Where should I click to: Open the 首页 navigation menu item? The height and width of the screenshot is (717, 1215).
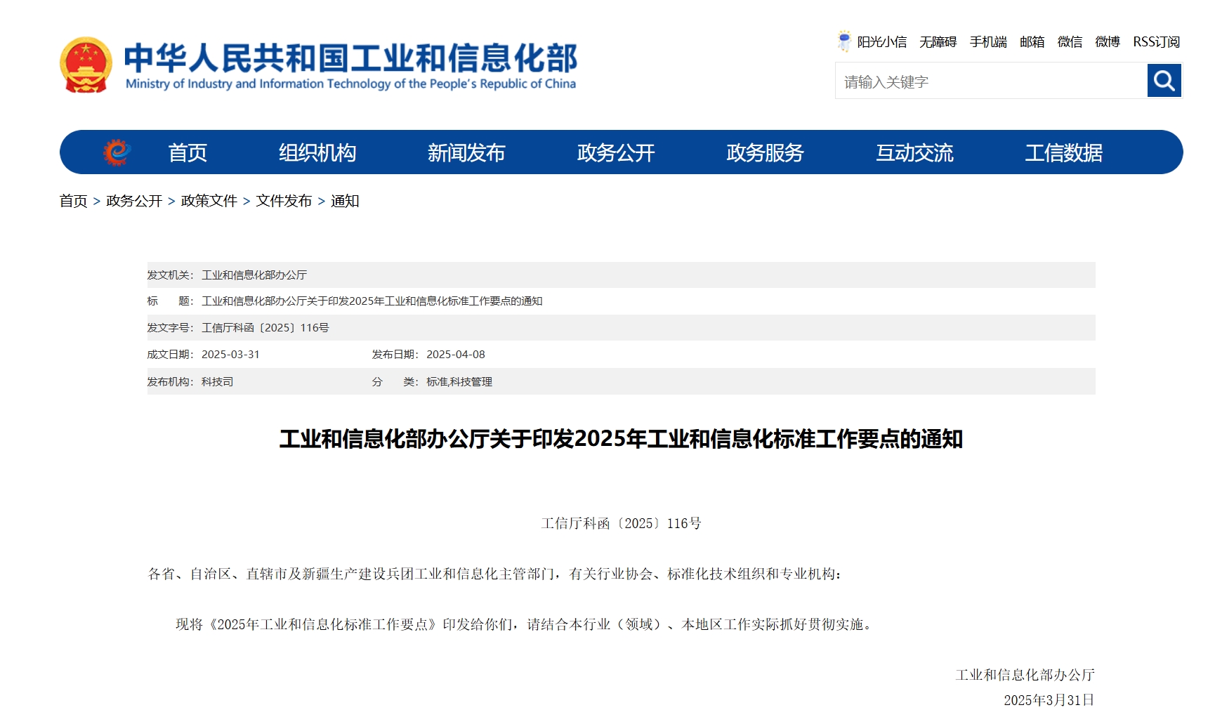188,152
